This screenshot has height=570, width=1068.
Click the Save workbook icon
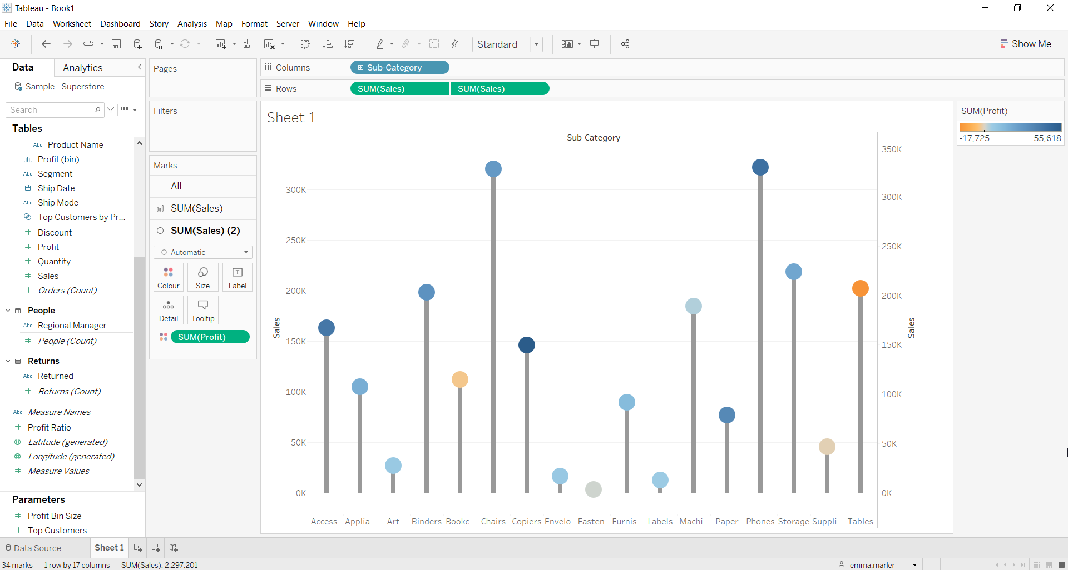point(116,44)
